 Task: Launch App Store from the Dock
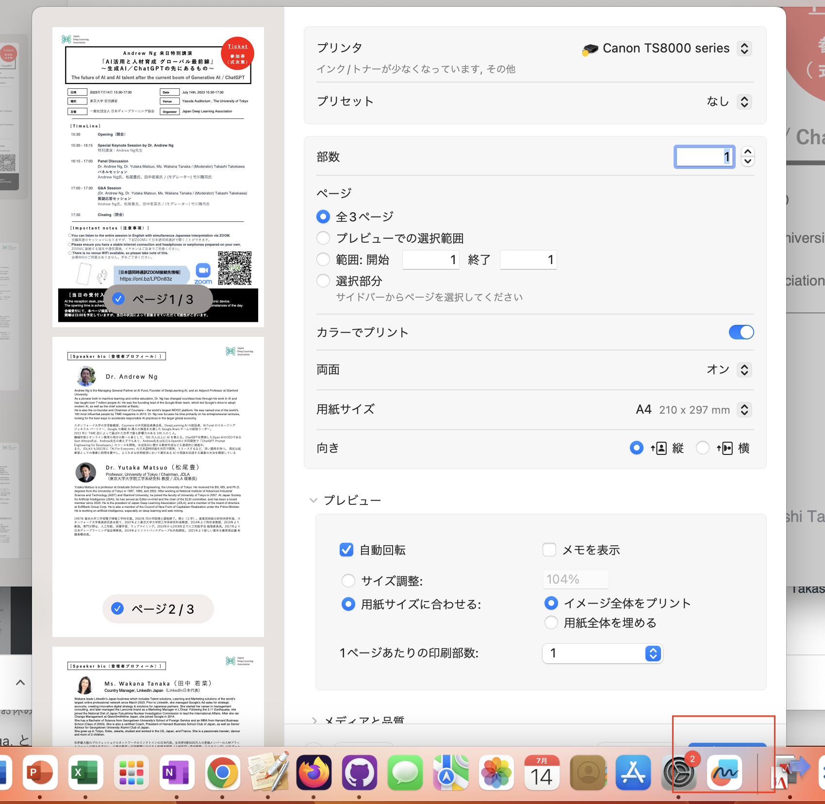[x=633, y=772]
